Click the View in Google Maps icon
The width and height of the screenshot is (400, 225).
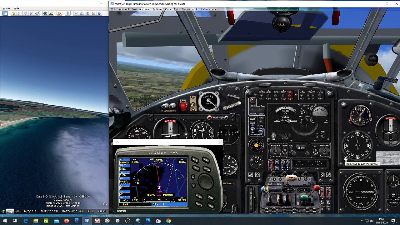click(93, 13)
